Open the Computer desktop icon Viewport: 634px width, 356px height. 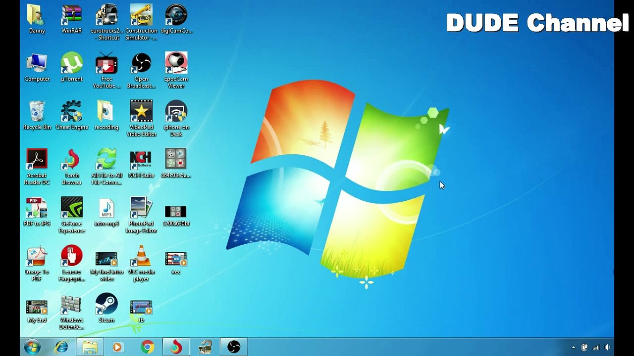point(37,67)
